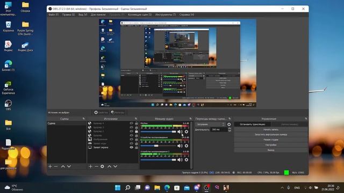The height and width of the screenshot is (193, 344).
Task: Pop out the Источники dock panel
Action: 136,118
